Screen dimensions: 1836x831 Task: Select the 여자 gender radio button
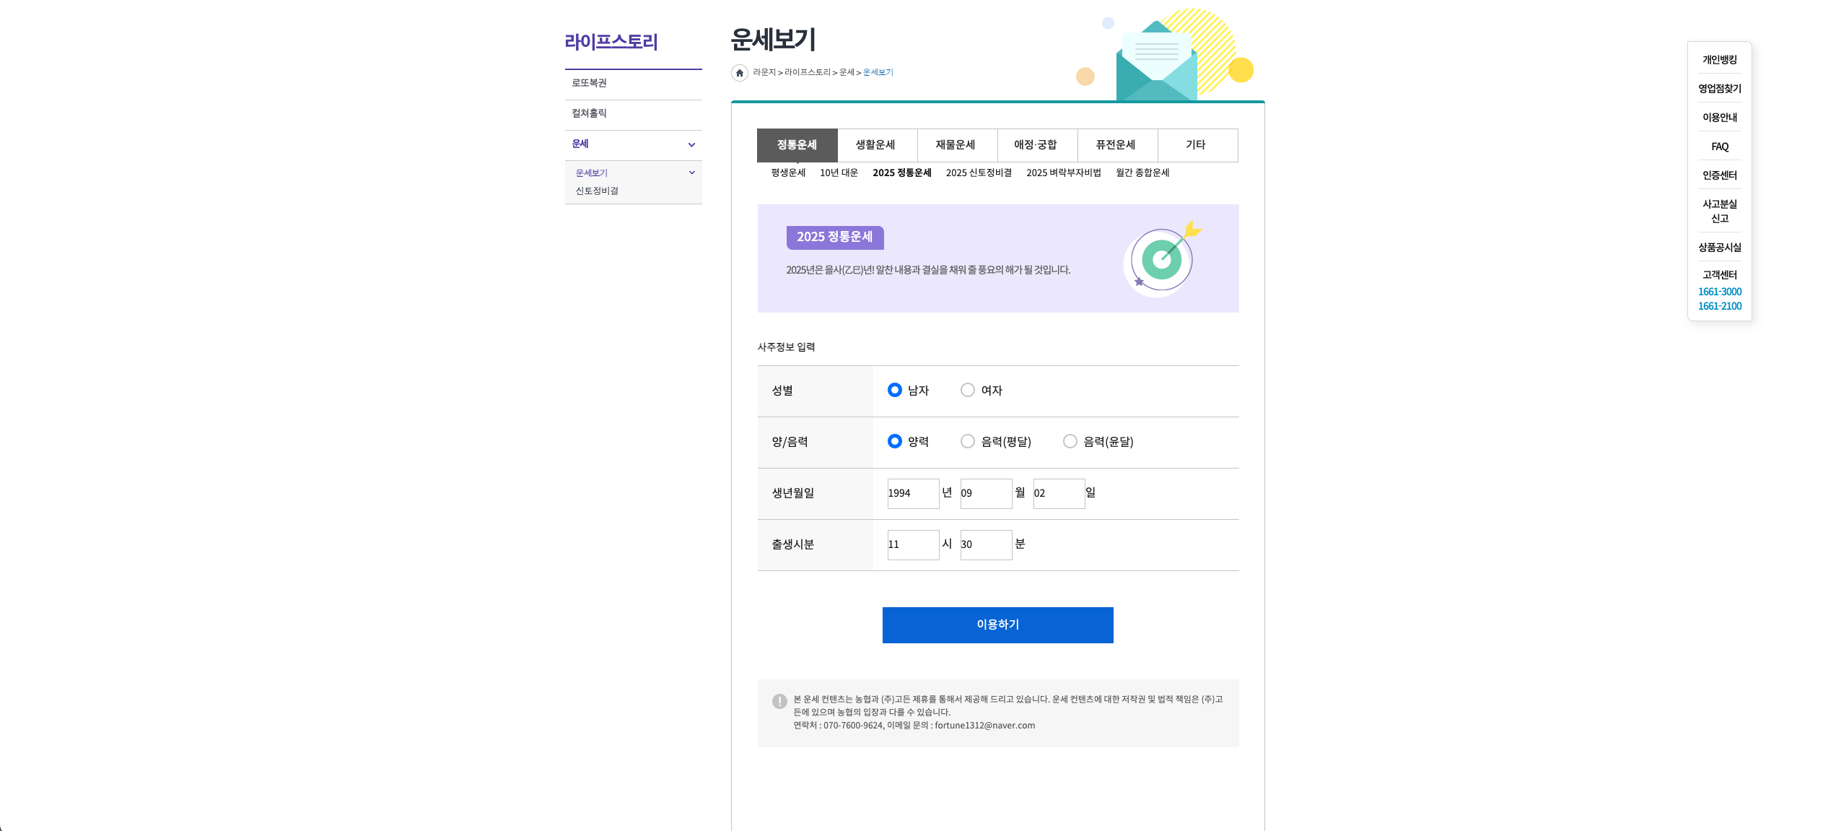967,390
